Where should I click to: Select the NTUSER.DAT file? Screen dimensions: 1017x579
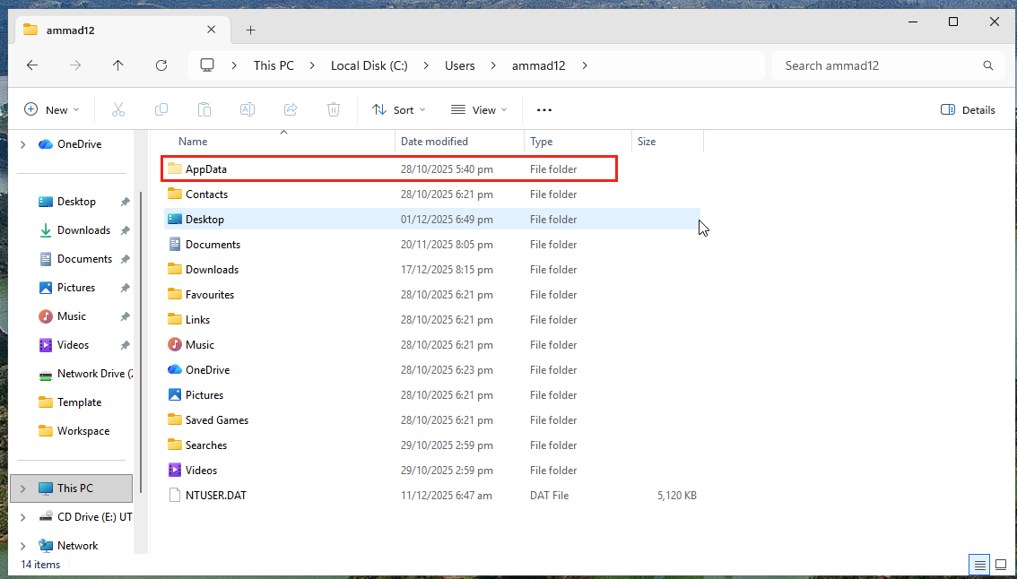click(215, 495)
